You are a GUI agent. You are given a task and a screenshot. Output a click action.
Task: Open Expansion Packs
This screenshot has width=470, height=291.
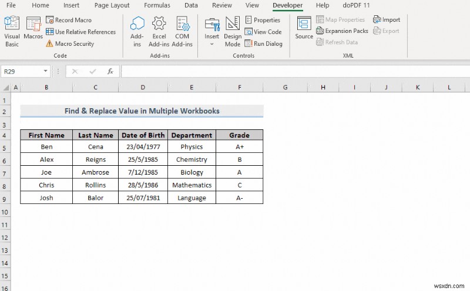tap(342, 31)
